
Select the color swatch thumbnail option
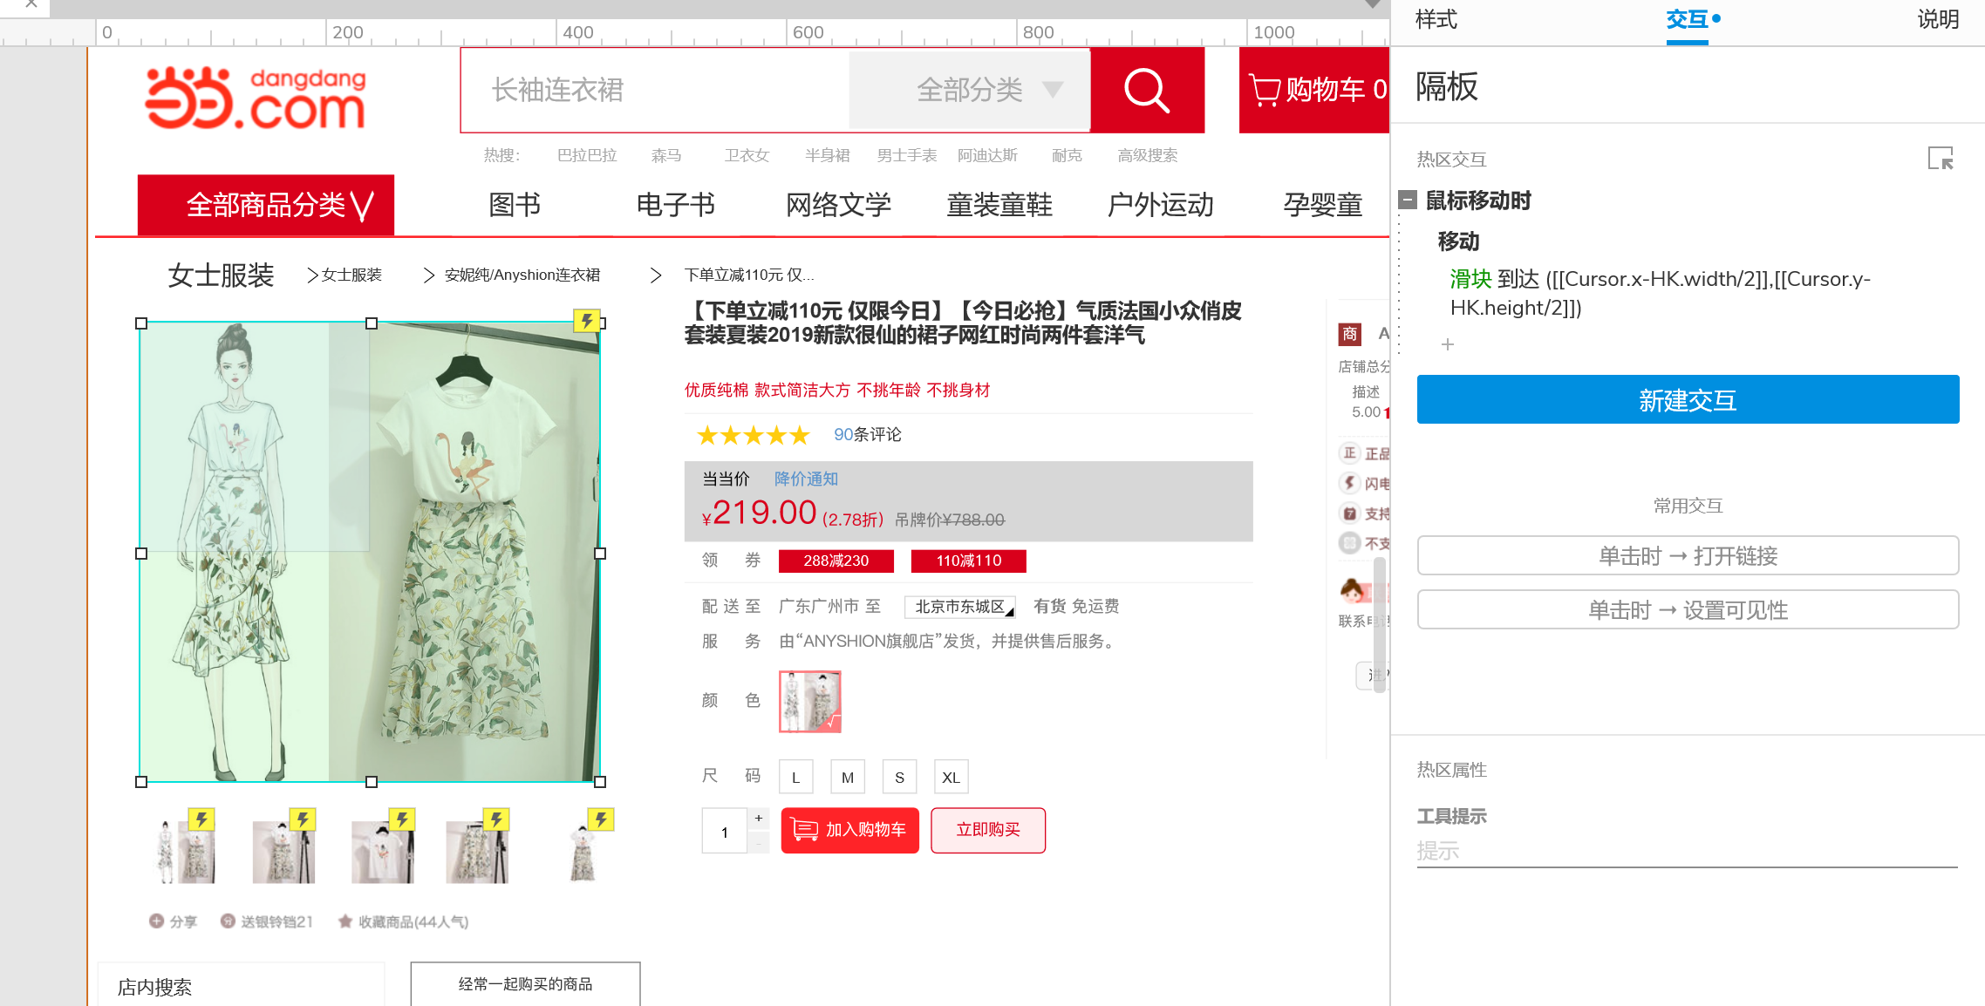point(810,702)
